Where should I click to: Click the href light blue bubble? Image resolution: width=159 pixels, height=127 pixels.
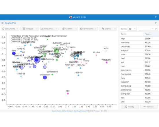pyautogui.click(x=45, y=67)
